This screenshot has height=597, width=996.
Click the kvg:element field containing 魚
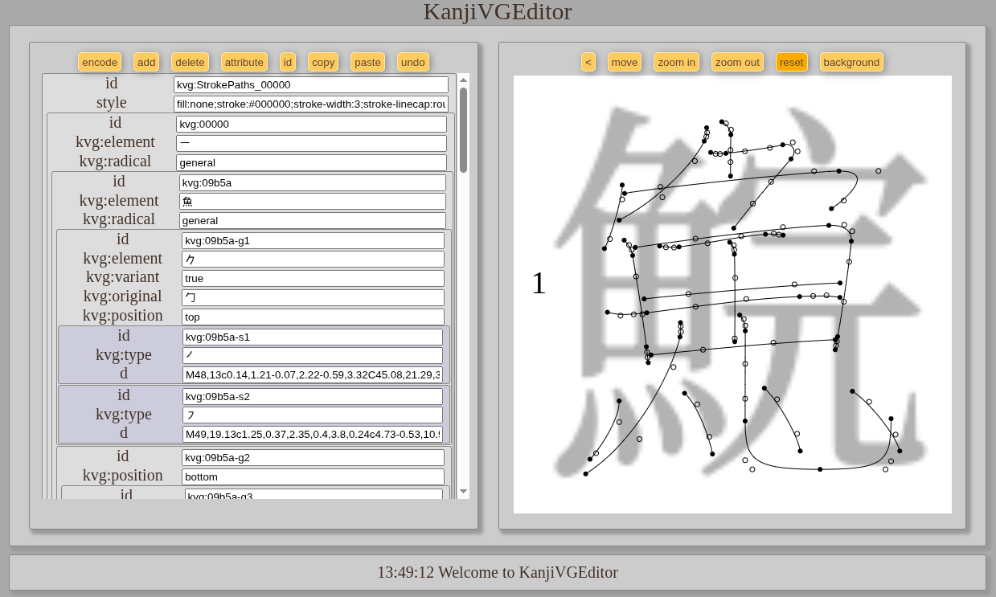coord(313,201)
